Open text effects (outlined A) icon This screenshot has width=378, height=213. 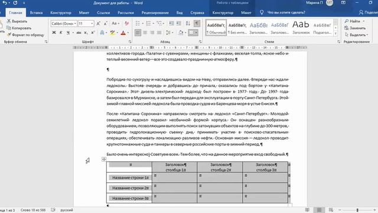(x=102, y=33)
